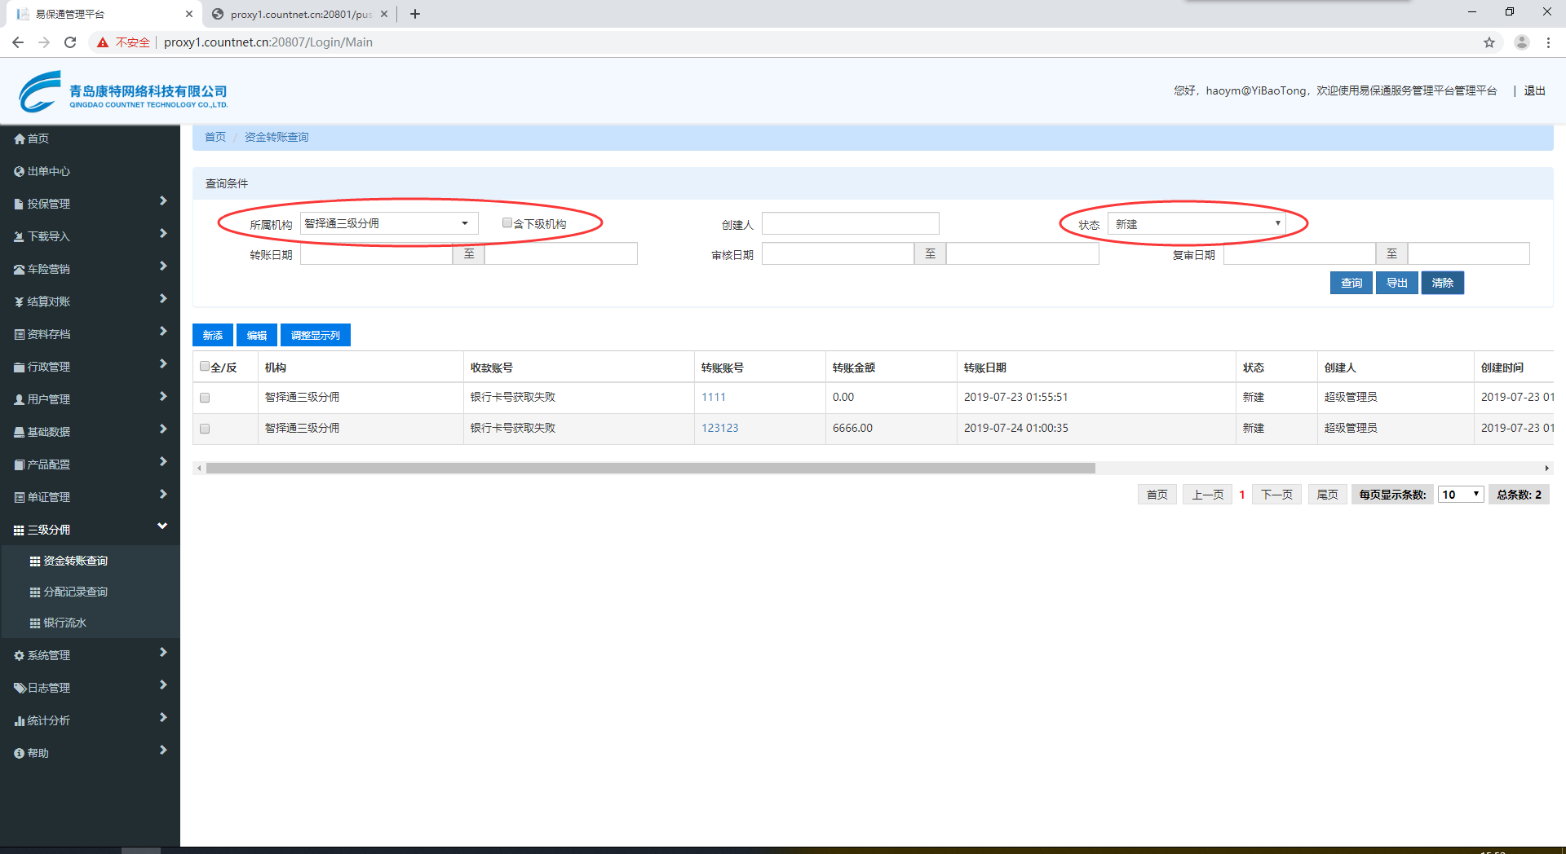Open the 所属机构 dropdown
Viewport: 1566px width, 854px height.
click(x=388, y=223)
